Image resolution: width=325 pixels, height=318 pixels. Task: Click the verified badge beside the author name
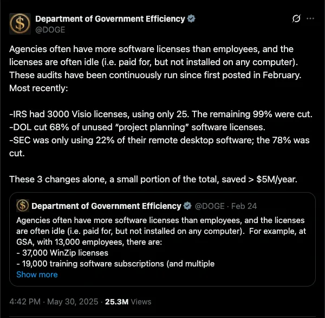(192, 19)
